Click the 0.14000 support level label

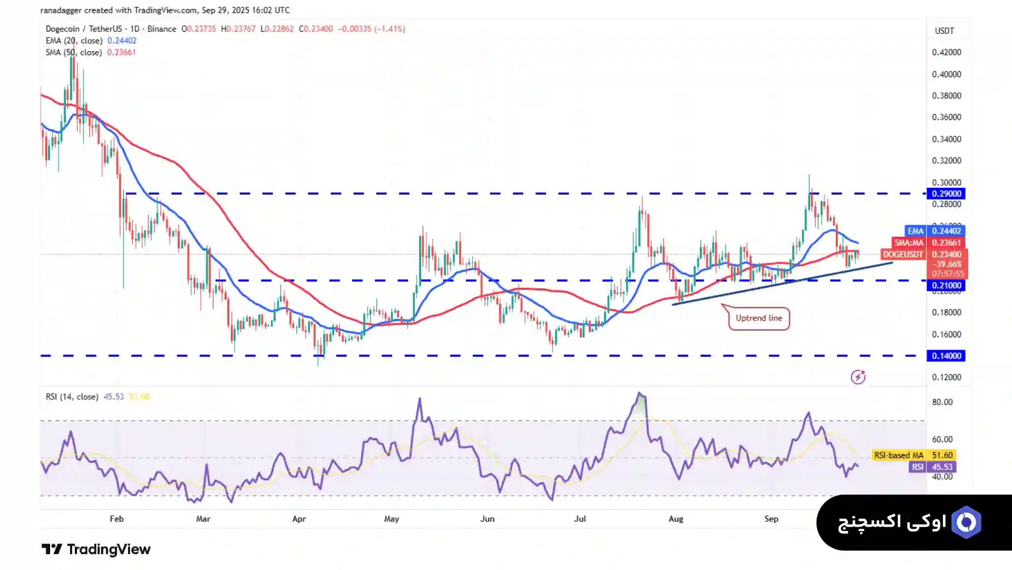point(946,356)
